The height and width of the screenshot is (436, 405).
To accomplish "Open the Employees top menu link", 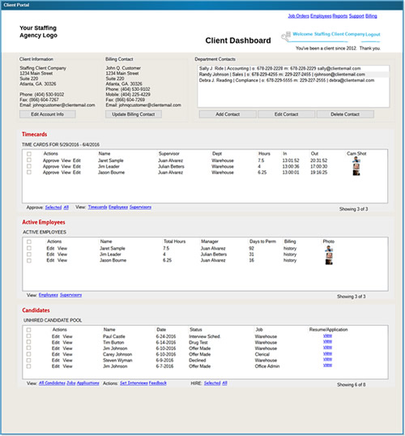I will tap(321, 16).
